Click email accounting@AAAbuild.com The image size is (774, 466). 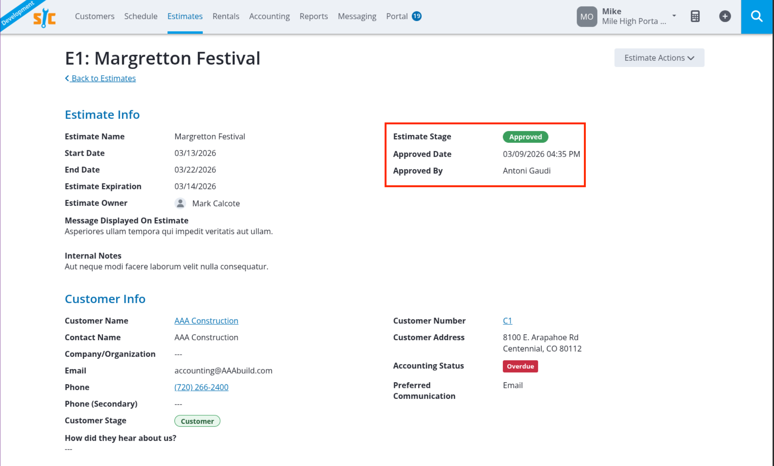coord(223,370)
